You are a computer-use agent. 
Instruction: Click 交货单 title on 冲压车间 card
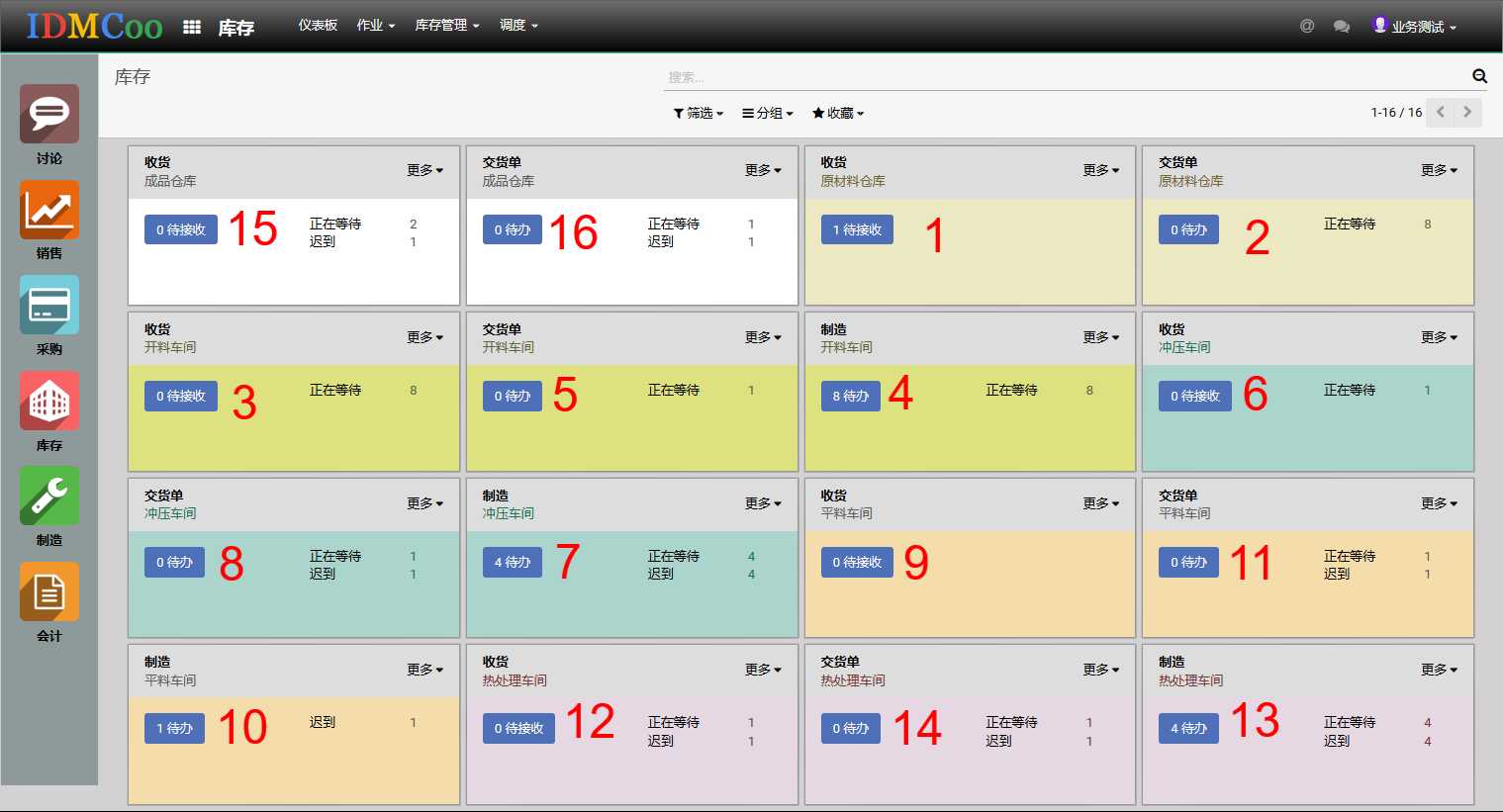(163, 496)
